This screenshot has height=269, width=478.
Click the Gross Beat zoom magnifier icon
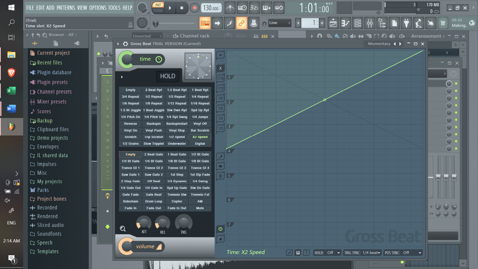(x=123, y=229)
